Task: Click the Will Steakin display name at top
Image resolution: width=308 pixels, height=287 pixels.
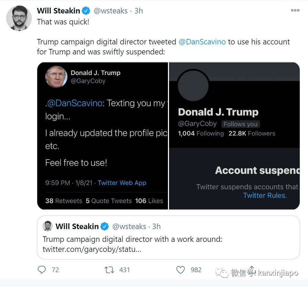Action: 58,11
